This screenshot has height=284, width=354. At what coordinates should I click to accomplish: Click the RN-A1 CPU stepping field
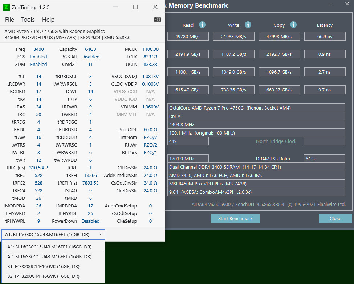pyautogui.click(x=256, y=116)
